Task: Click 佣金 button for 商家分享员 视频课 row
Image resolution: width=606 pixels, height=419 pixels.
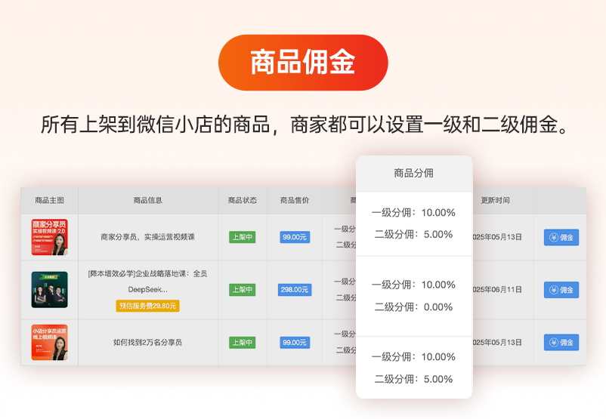Action: click(561, 237)
